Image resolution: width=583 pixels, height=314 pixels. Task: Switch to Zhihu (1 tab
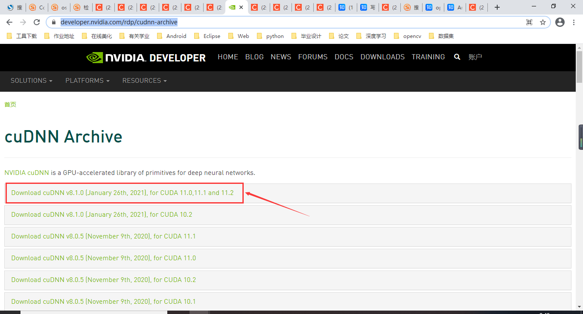pos(346,7)
